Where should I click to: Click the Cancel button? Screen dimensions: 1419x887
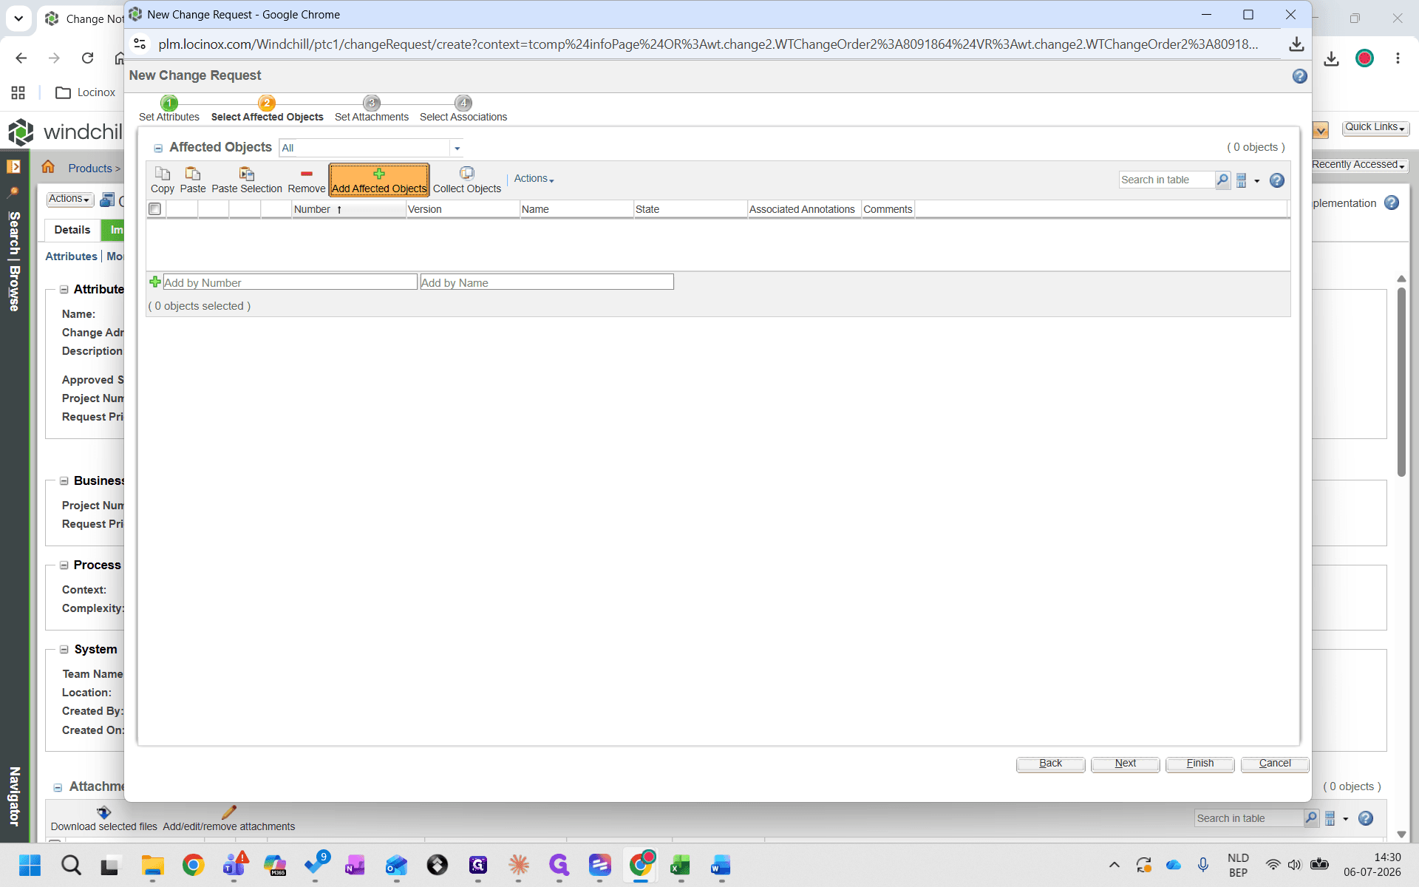click(x=1275, y=764)
